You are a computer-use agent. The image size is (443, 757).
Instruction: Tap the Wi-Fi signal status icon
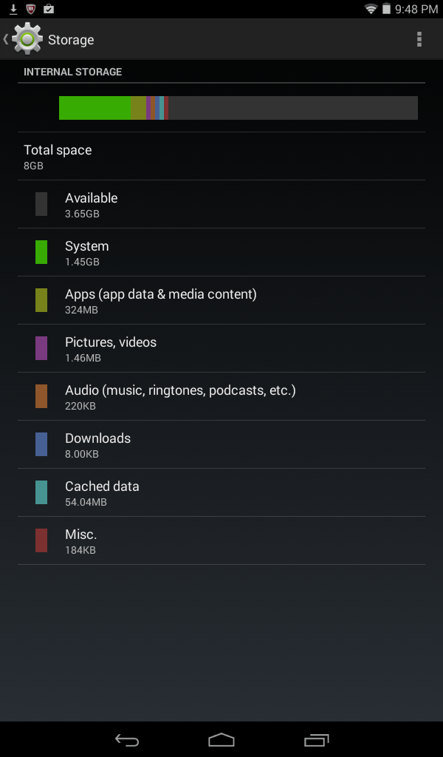tap(371, 9)
